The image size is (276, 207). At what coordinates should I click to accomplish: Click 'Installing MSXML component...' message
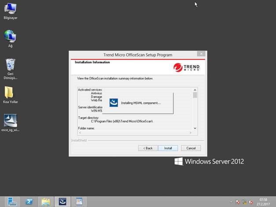point(141,103)
